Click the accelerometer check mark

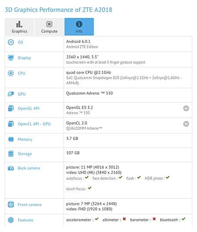97,219
